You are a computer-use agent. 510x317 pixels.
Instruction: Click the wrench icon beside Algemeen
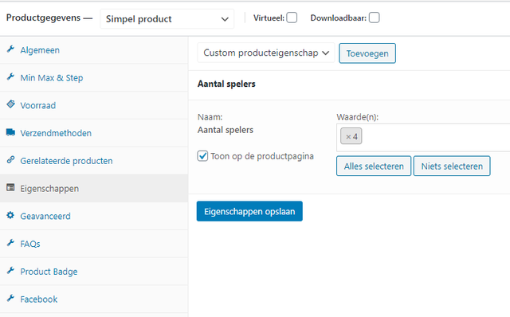(10, 49)
